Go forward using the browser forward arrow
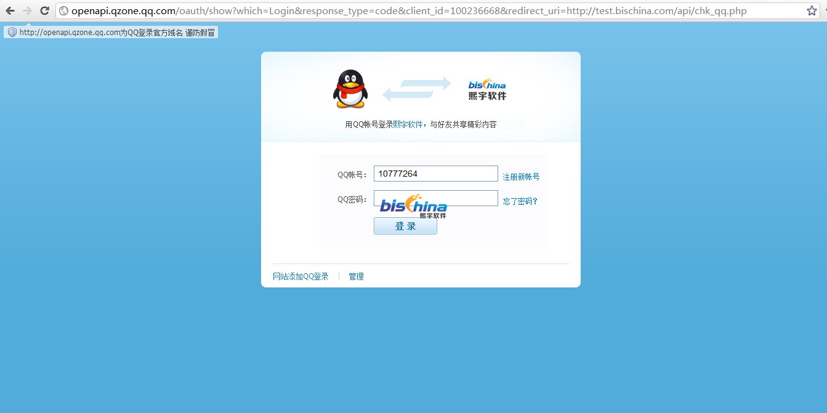The image size is (827, 413). coord(27,10)
